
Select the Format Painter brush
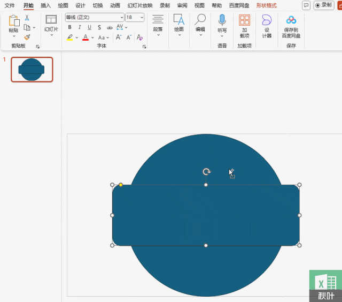click(x=27, y=37)
